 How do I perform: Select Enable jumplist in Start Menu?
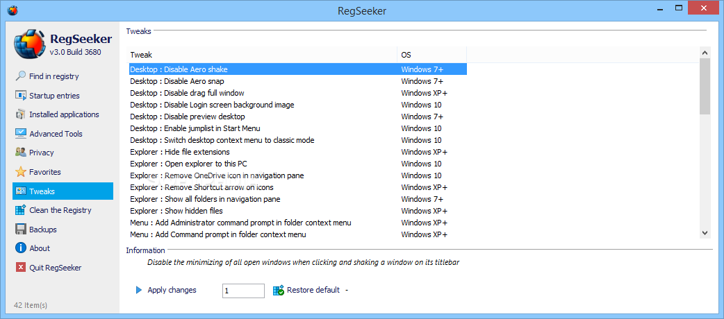298,128
